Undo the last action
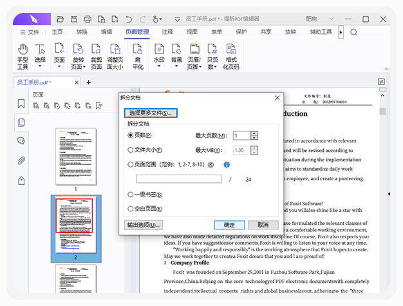 pyautogui.click(x=129, y=19)
